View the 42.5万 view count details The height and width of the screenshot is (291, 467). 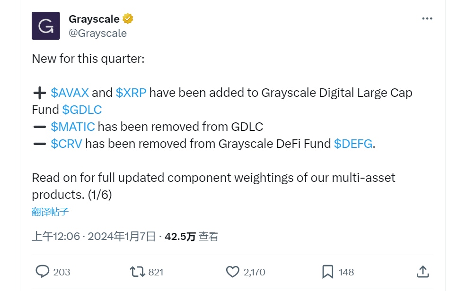[x=191, y=236]
